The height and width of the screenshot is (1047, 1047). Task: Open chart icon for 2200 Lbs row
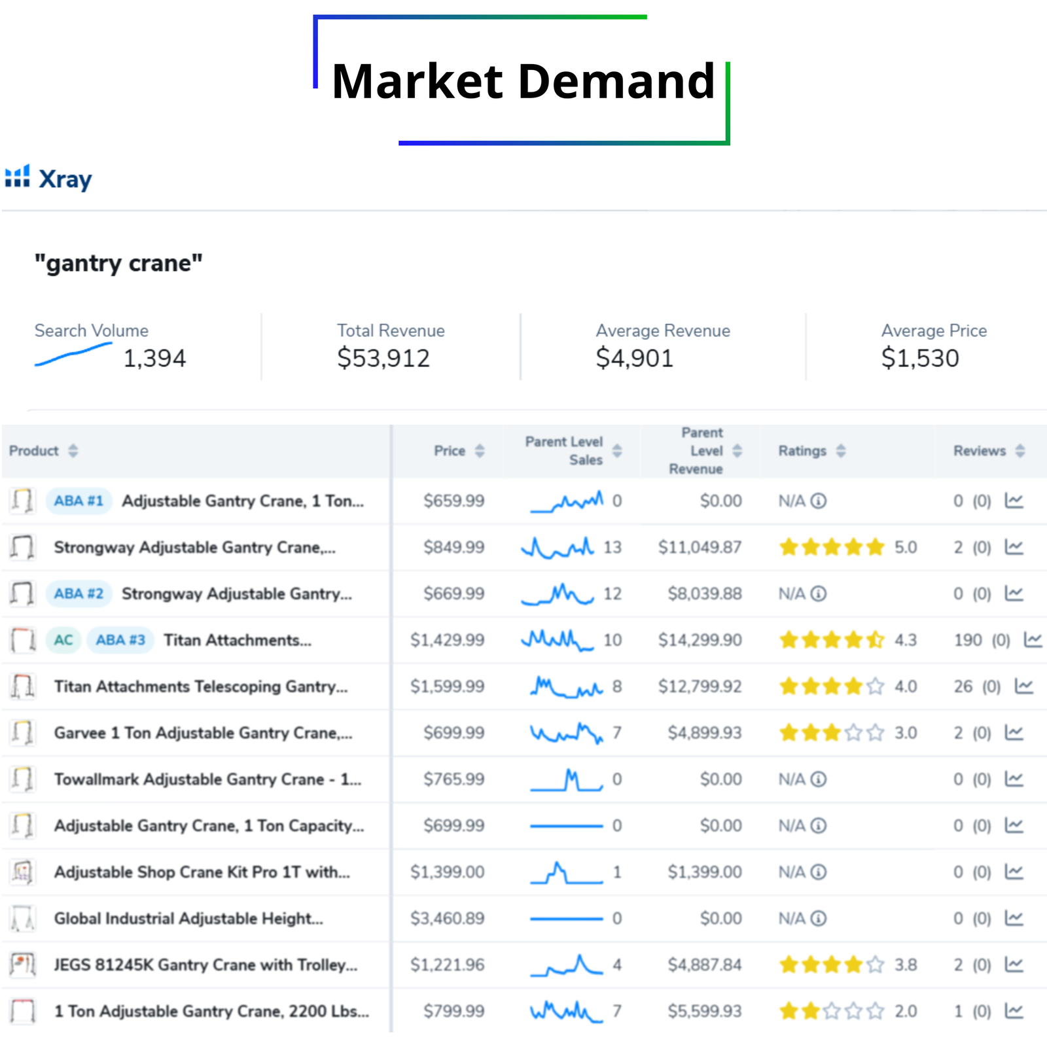pyautogui.click(x=1014, y=1012)
